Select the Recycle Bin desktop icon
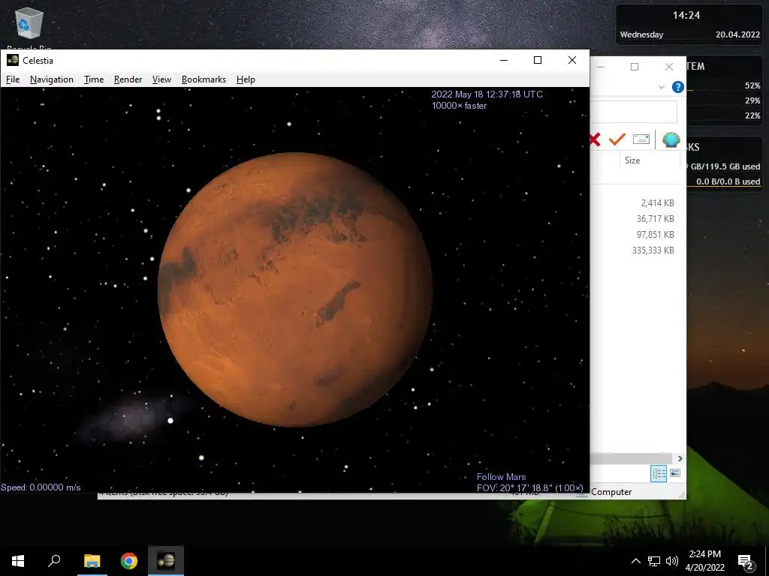Screen dimensions: 769x576 click(29, 27)
